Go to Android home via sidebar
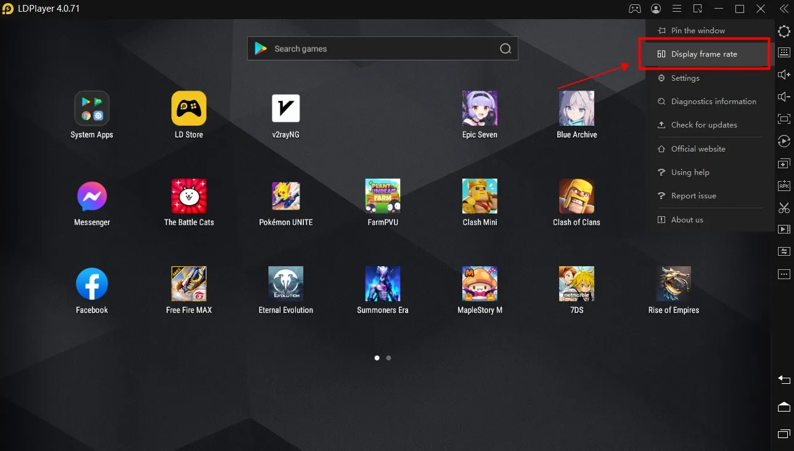Viewport: 794px width, 451px height. [784, 407]
